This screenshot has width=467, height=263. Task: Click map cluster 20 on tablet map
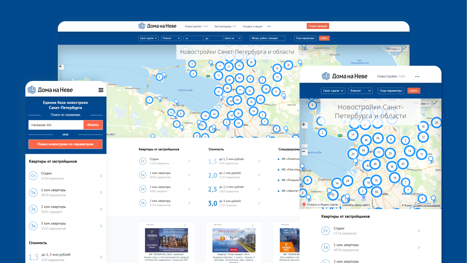tap(437, 123)
